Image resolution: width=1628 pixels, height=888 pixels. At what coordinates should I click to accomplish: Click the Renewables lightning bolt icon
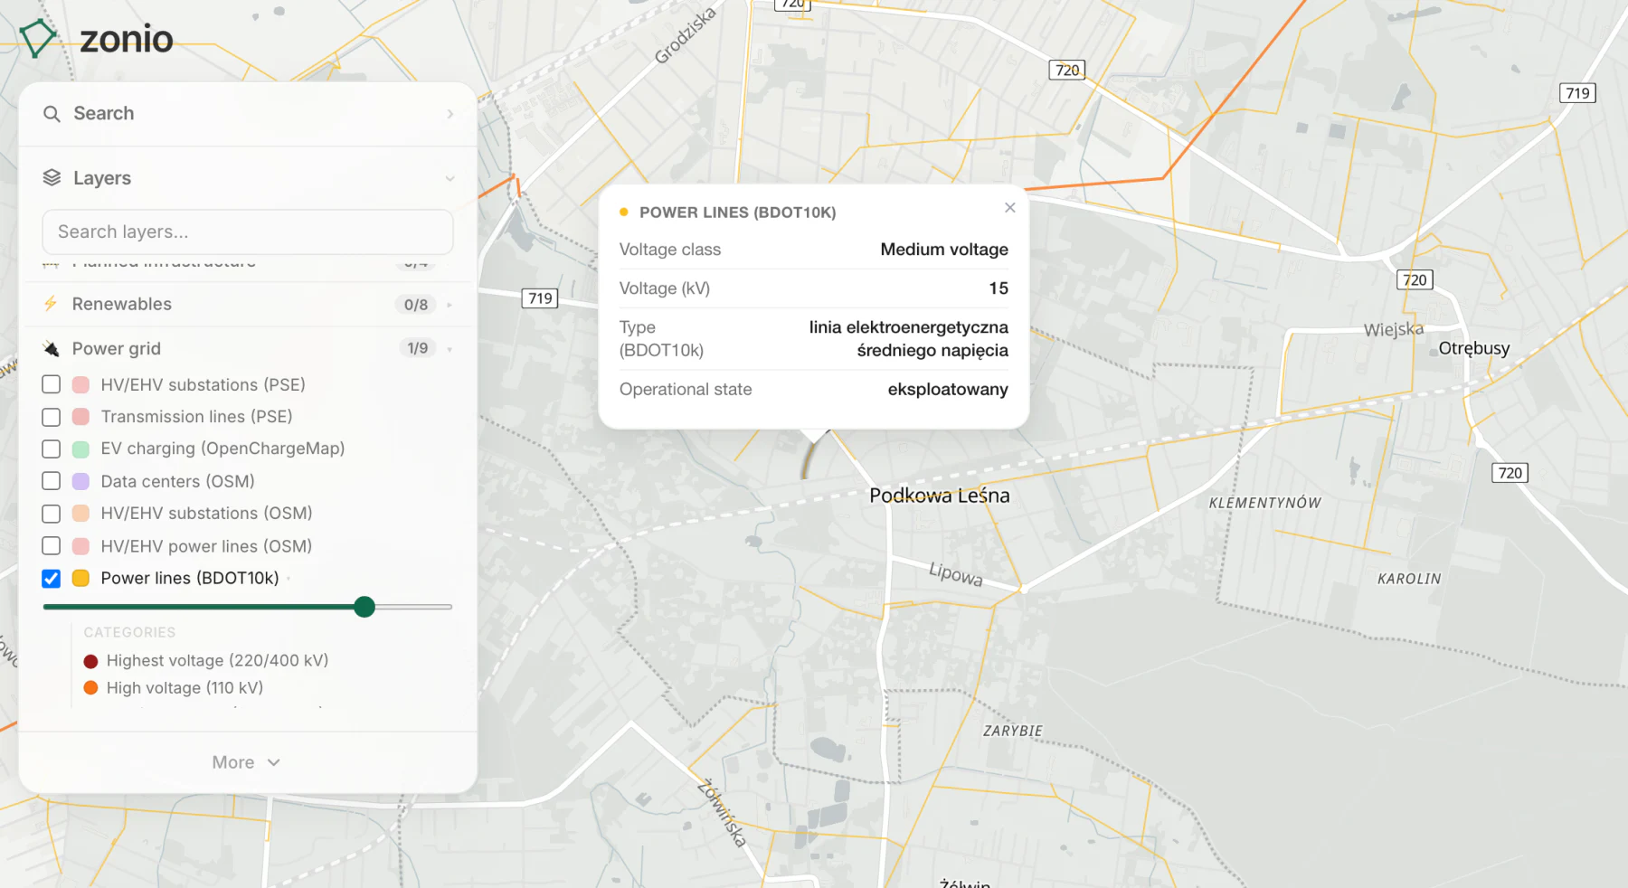coord(51,304)
